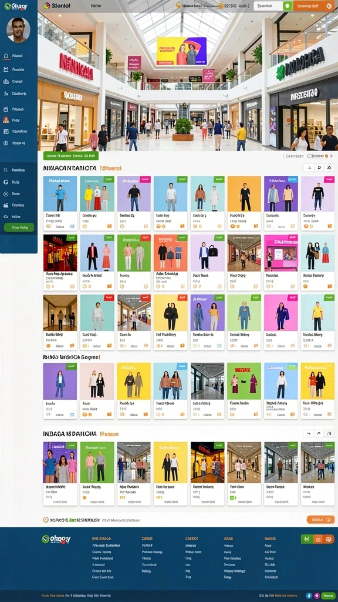Open the blue card with two women in brown jackets
338x602 pixels.
click(x=171, y=391)
